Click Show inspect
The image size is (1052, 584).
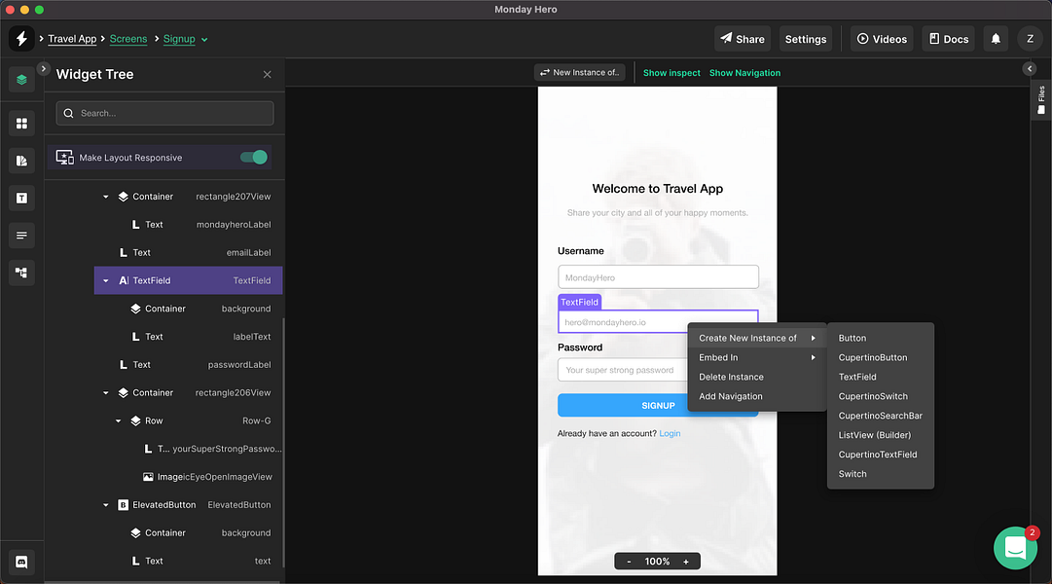pos(671,72)
